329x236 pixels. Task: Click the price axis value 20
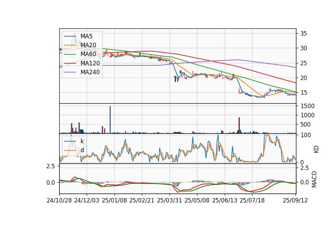(303, 78)
